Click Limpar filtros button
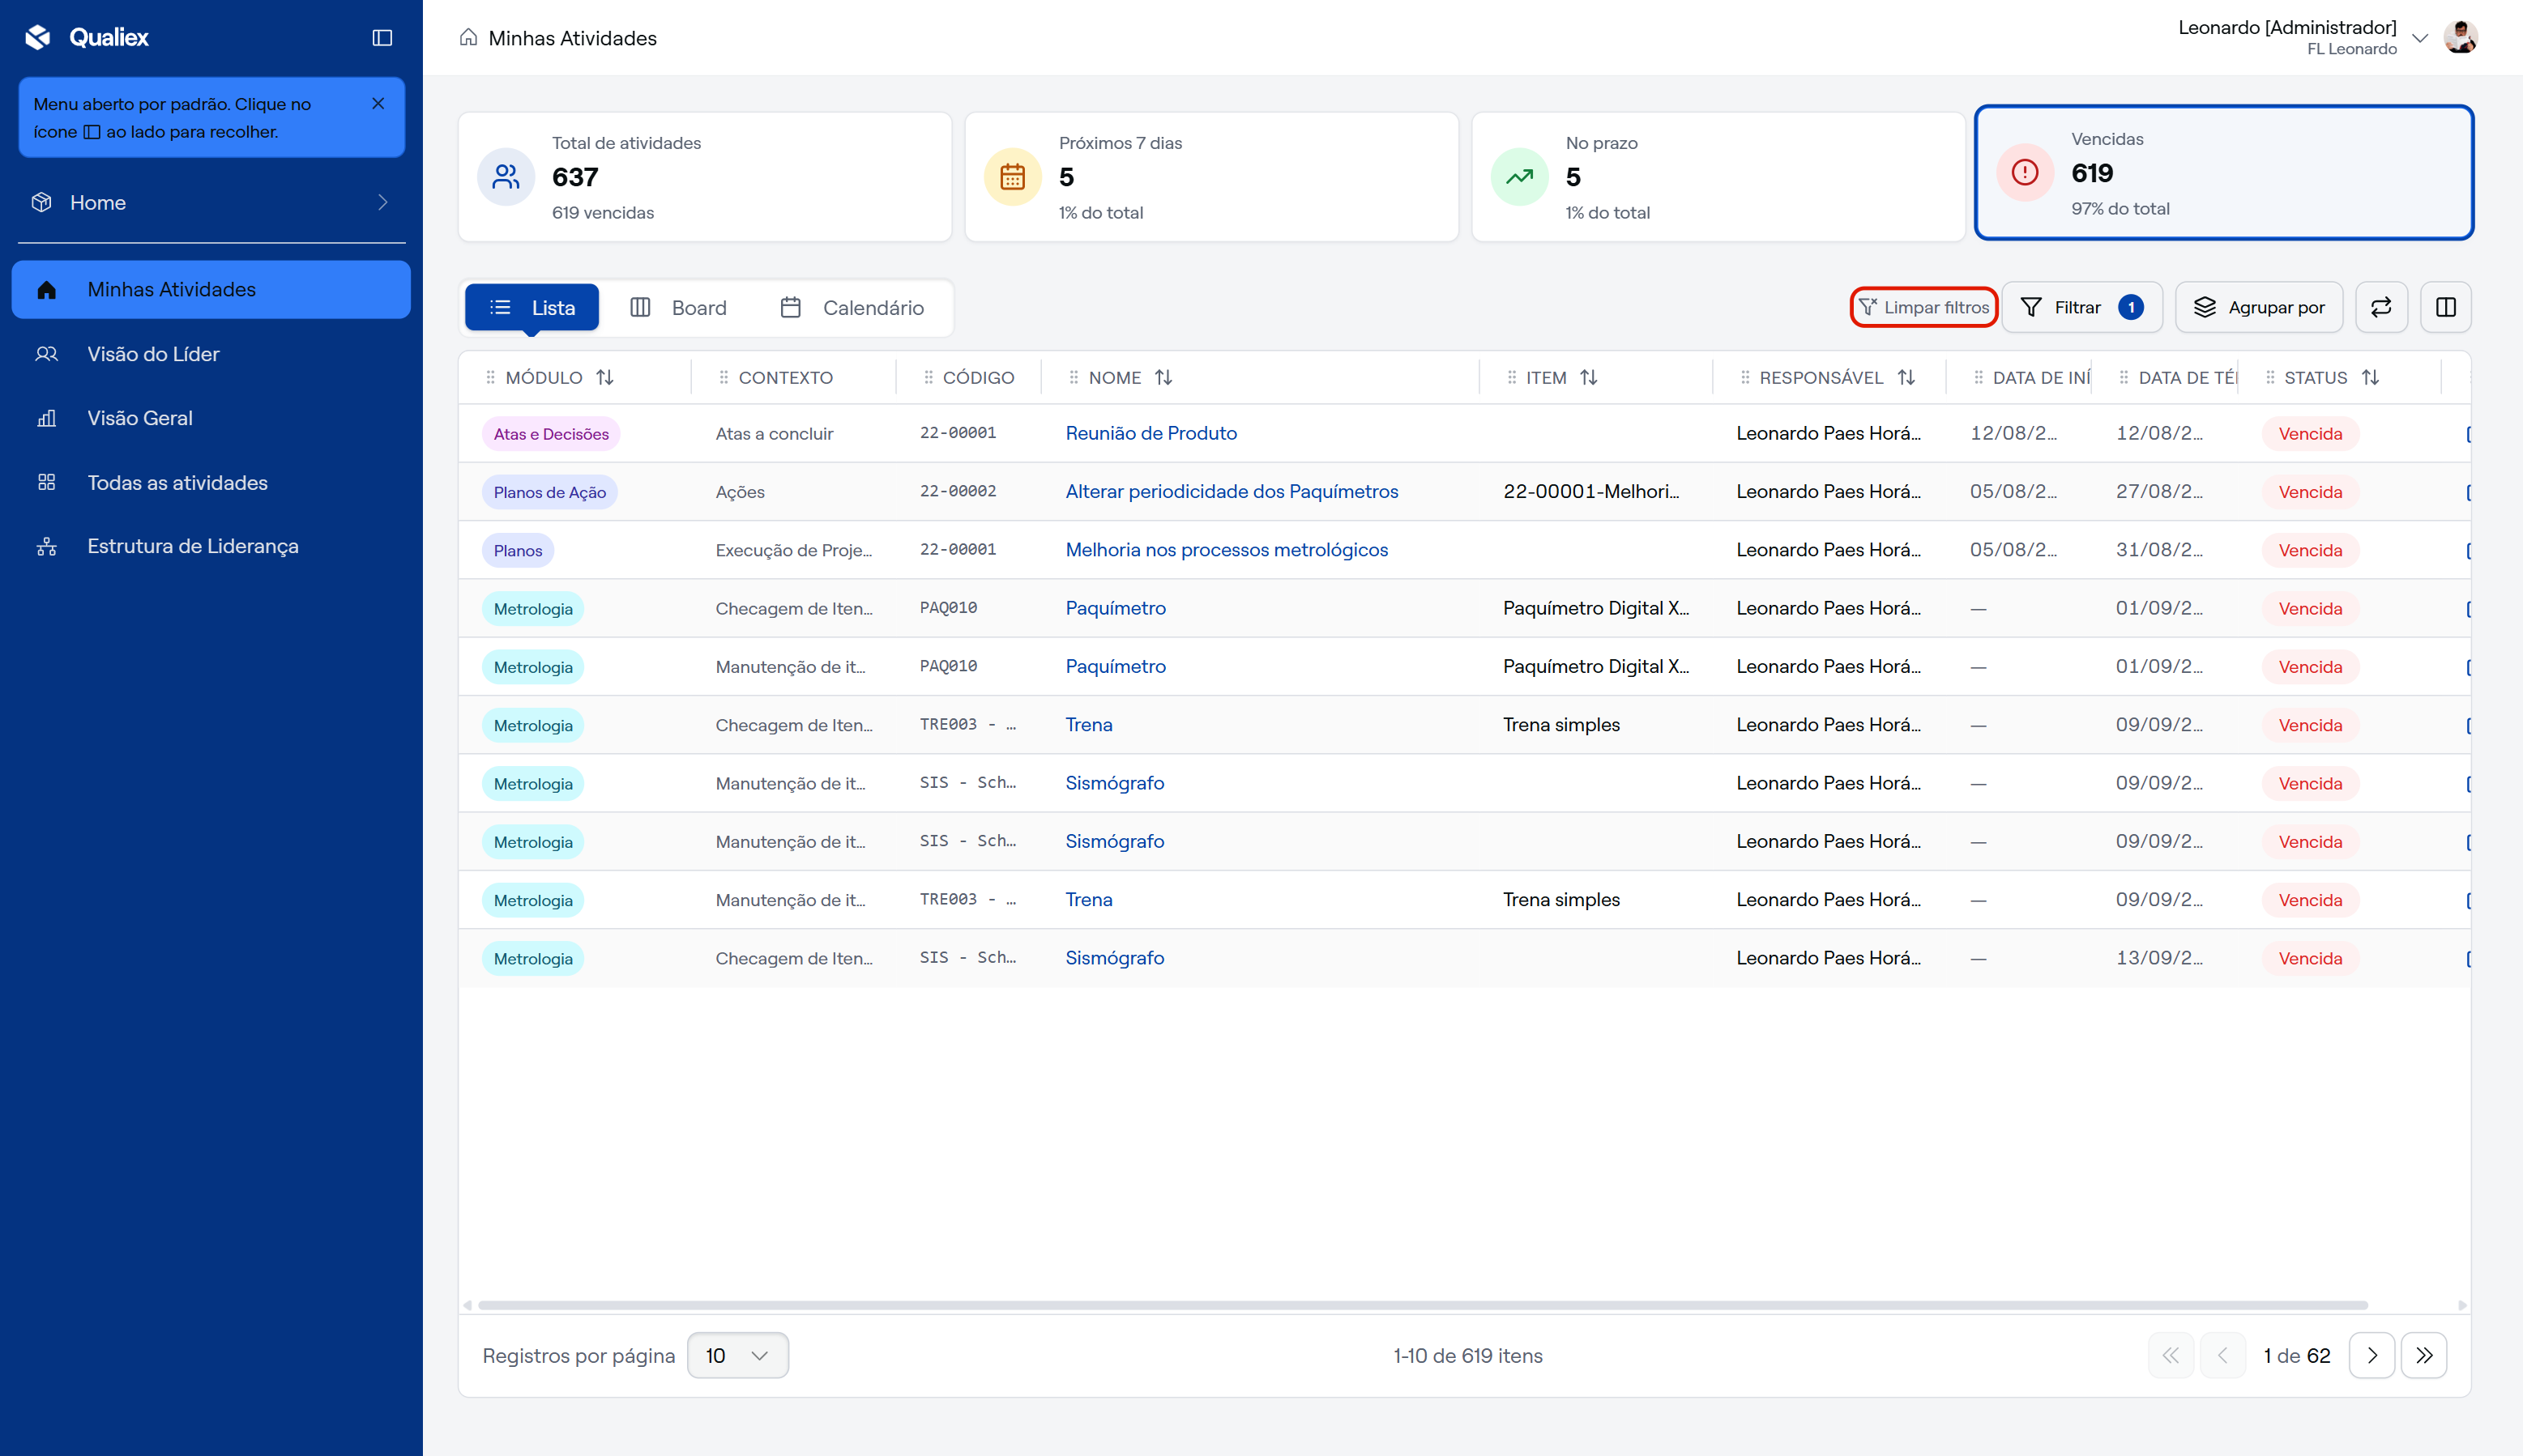Viewport: 2523px width, 1456px height. tap(1923, 307)
